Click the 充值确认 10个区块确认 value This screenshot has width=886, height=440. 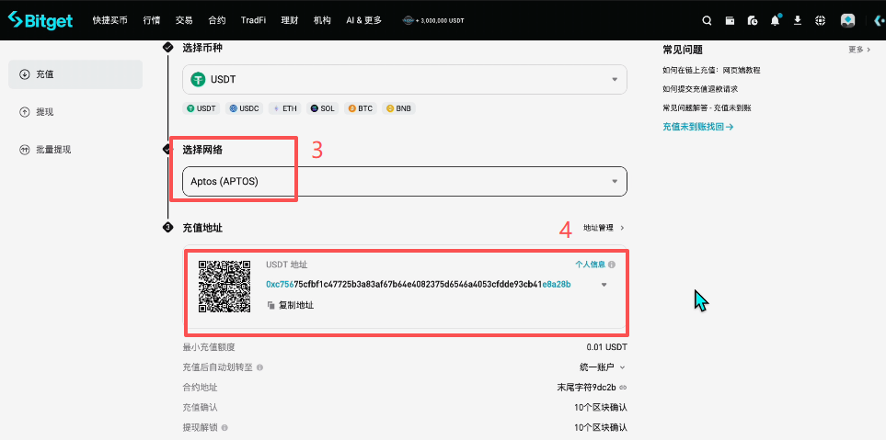tap(600, 407)
